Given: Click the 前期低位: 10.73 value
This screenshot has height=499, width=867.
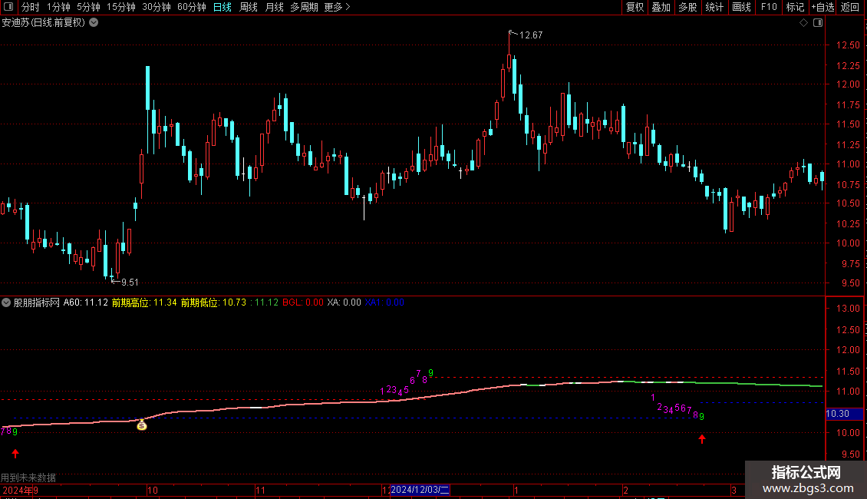Looking at the screenshot, I should coord(213,302).
